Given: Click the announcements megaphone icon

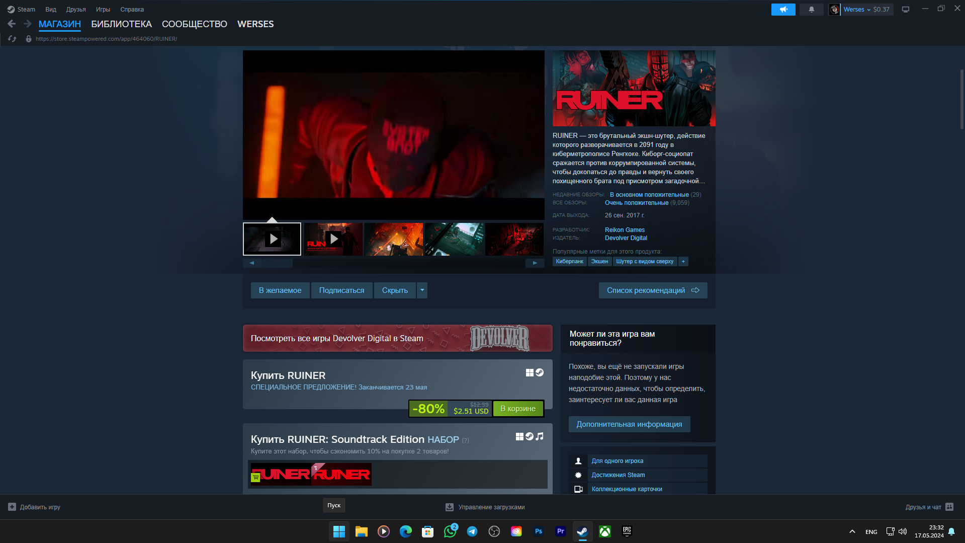Looking at the screenshot, I should click(783, 10).
